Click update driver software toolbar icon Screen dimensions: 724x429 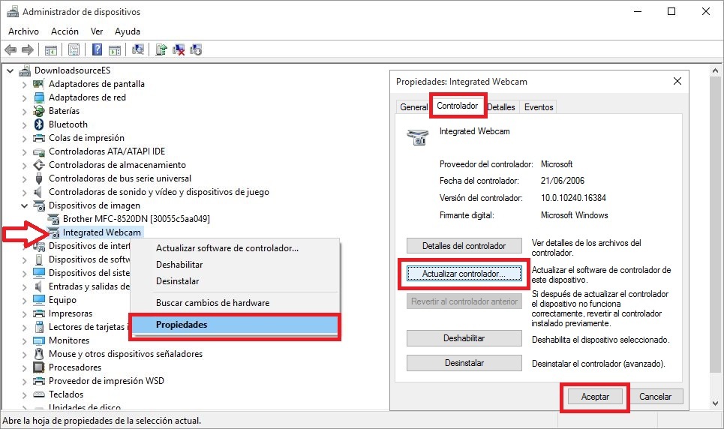pyautogui.click(x=161, y=49)
